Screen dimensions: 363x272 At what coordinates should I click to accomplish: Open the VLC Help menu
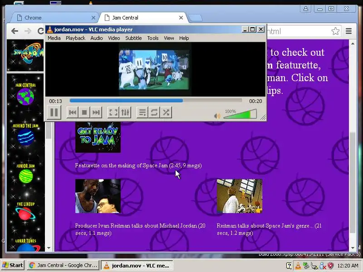pyautogui.click(x=184, y=38)
